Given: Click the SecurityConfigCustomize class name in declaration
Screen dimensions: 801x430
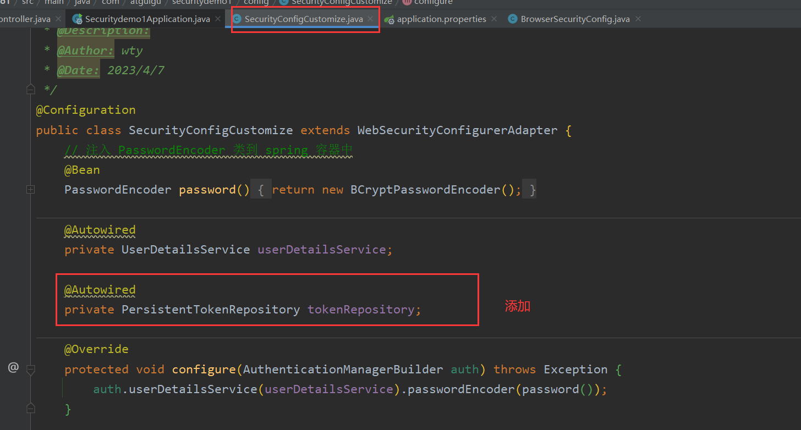Looking at the screenshot, I should (x=211, y=130).
